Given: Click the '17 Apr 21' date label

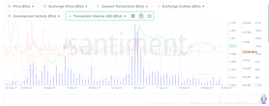Looking at the screenshot, I should click(x=162, y=88).
